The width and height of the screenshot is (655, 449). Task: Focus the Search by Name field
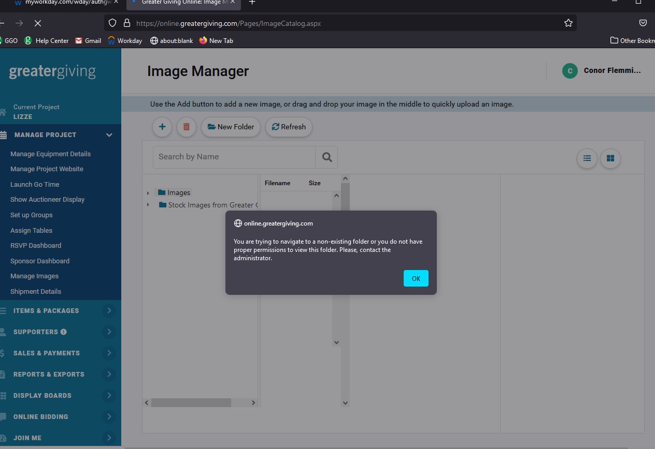(234, 157)
